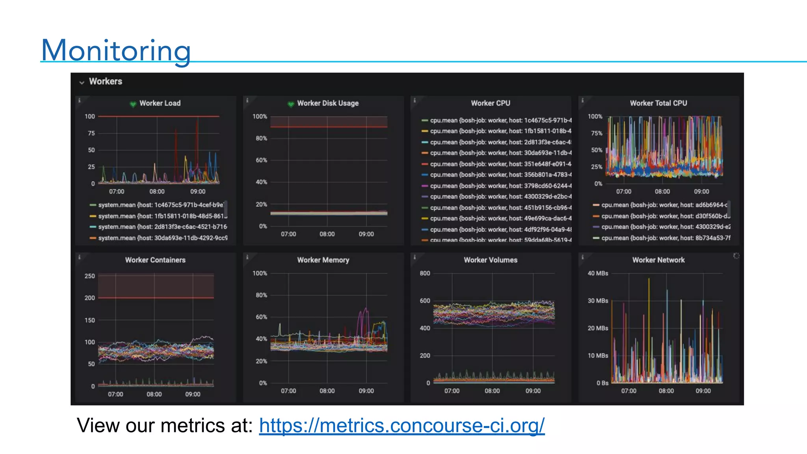This screenshot has width=807, height=454.
Task: Click the info icon on Worker CPU panel
Action: pos(415,100)
